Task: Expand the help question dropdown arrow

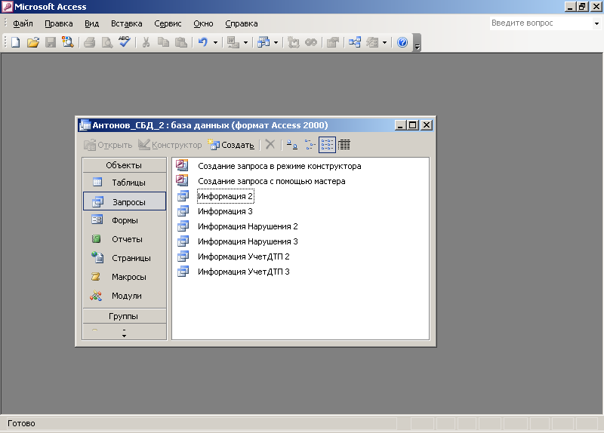Action: (596, 23)
